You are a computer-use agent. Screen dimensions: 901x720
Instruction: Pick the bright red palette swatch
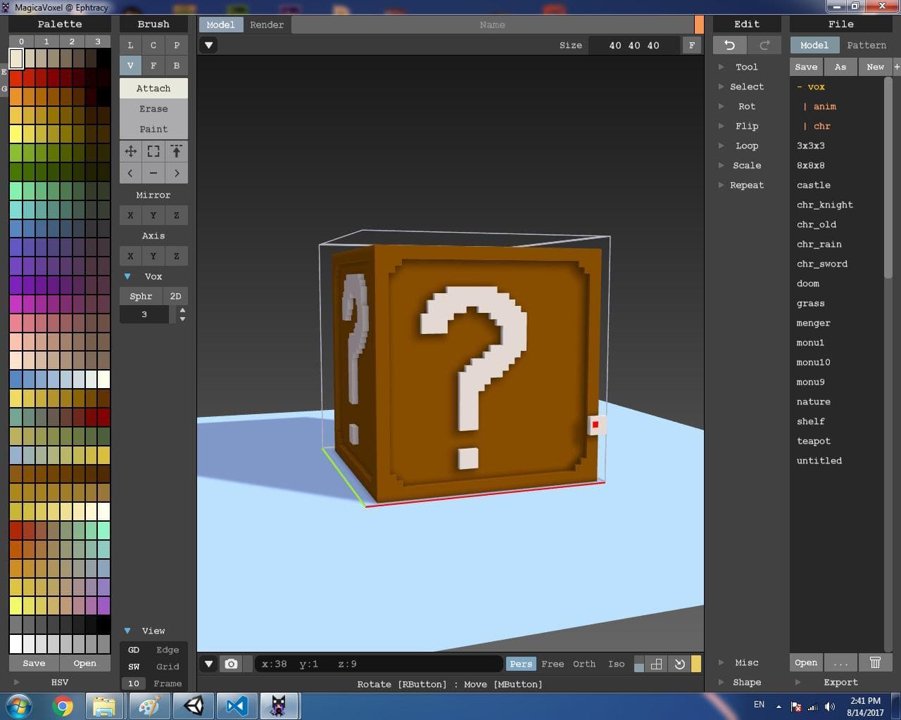(x=16, y=77)
